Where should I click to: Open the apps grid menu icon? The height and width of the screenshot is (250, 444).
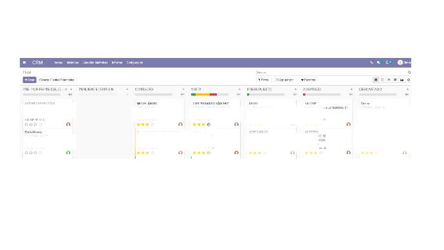point(24,63)
